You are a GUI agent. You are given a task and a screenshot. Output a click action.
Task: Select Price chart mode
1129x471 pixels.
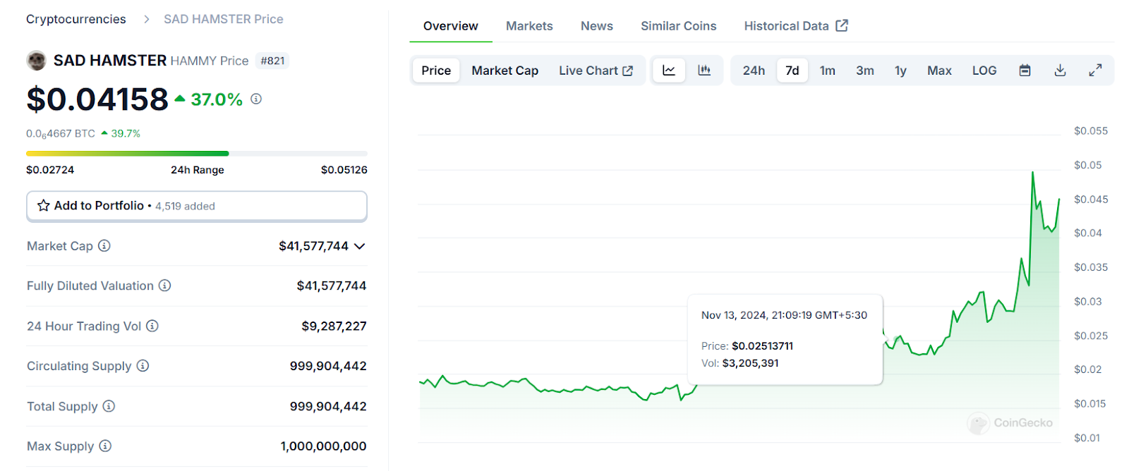(x=436, y=71)
